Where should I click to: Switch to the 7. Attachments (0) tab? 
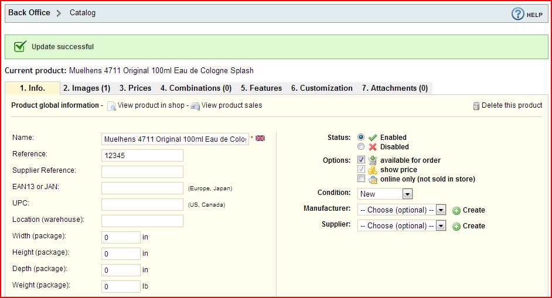(394, 88)
